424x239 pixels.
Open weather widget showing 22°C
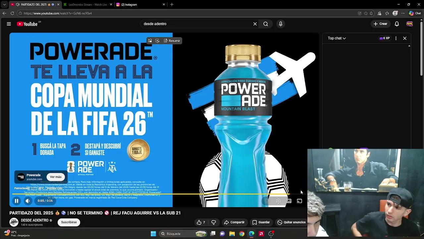pyautogui.click(x=17, y=234)
